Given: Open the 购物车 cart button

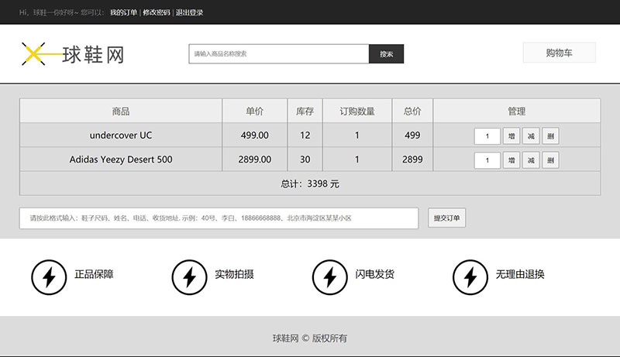Looking at the screenshot, I should pyautogui.click(x=559, y=53).
